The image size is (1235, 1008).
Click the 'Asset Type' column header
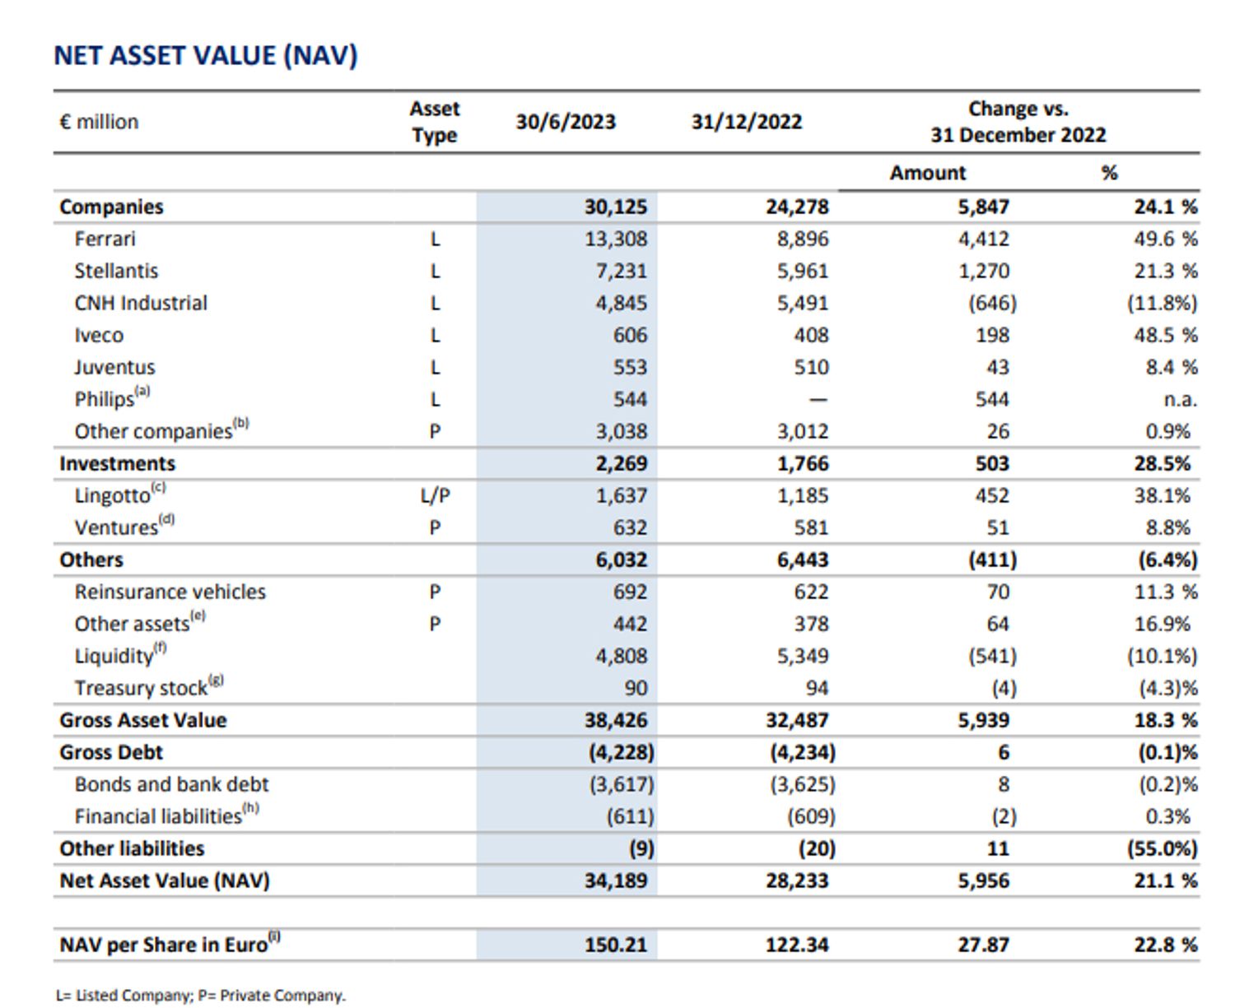pos(435,122)
